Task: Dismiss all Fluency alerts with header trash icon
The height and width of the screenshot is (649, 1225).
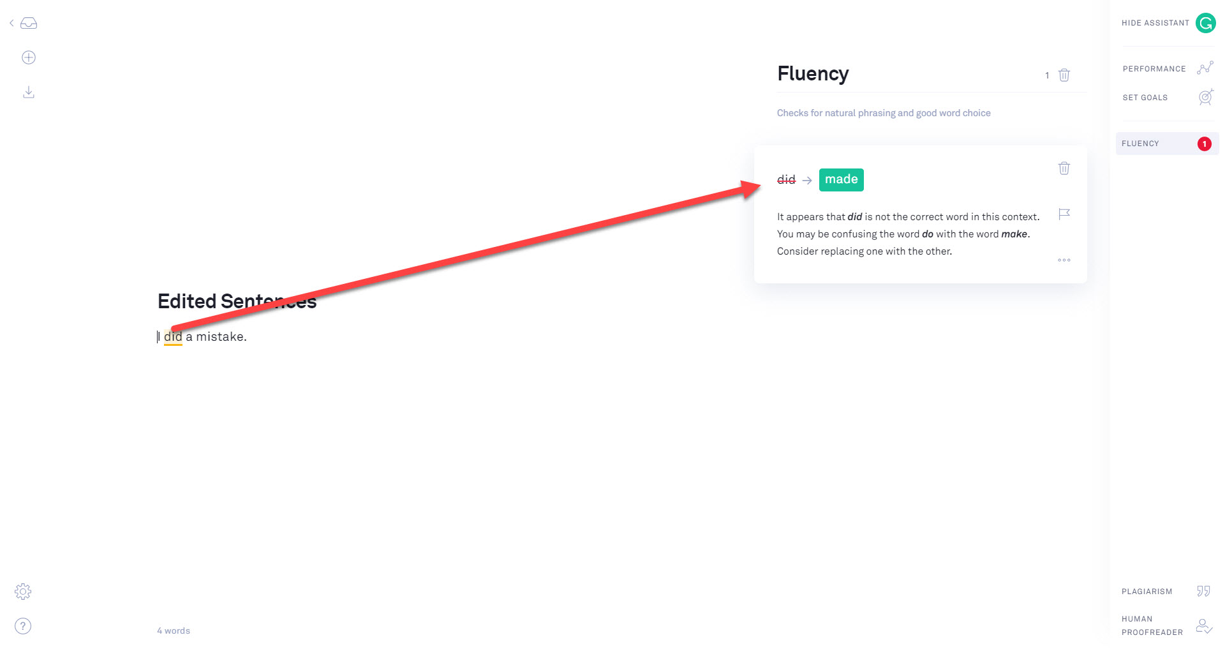Action: (1064, 75)
